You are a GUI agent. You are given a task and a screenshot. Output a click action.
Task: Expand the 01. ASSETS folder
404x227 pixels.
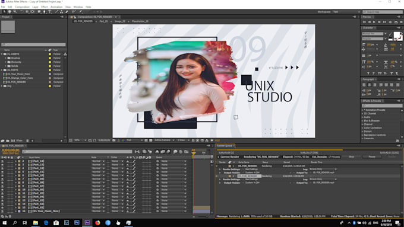point(2,55)
